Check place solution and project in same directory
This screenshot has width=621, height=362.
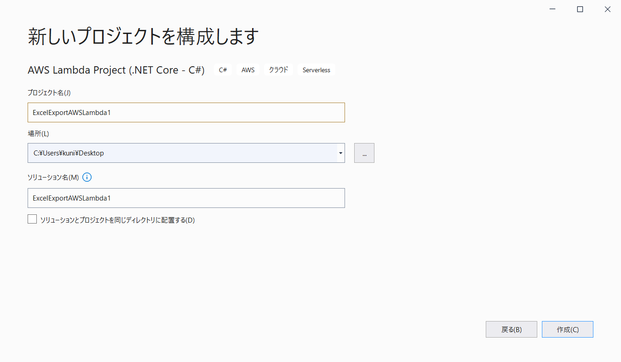point(32,219)
